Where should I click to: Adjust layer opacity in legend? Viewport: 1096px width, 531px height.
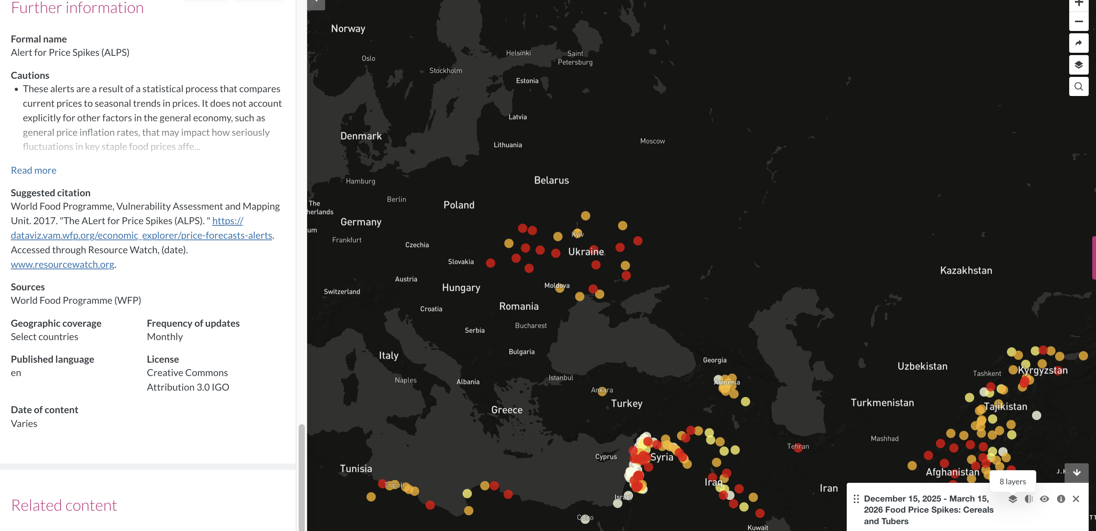[1028, 499]
